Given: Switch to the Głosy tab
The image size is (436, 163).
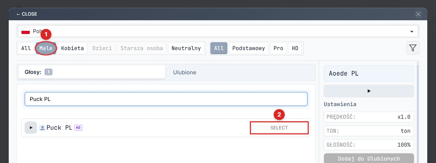Looking at the screenshot, I should point(92,72).
